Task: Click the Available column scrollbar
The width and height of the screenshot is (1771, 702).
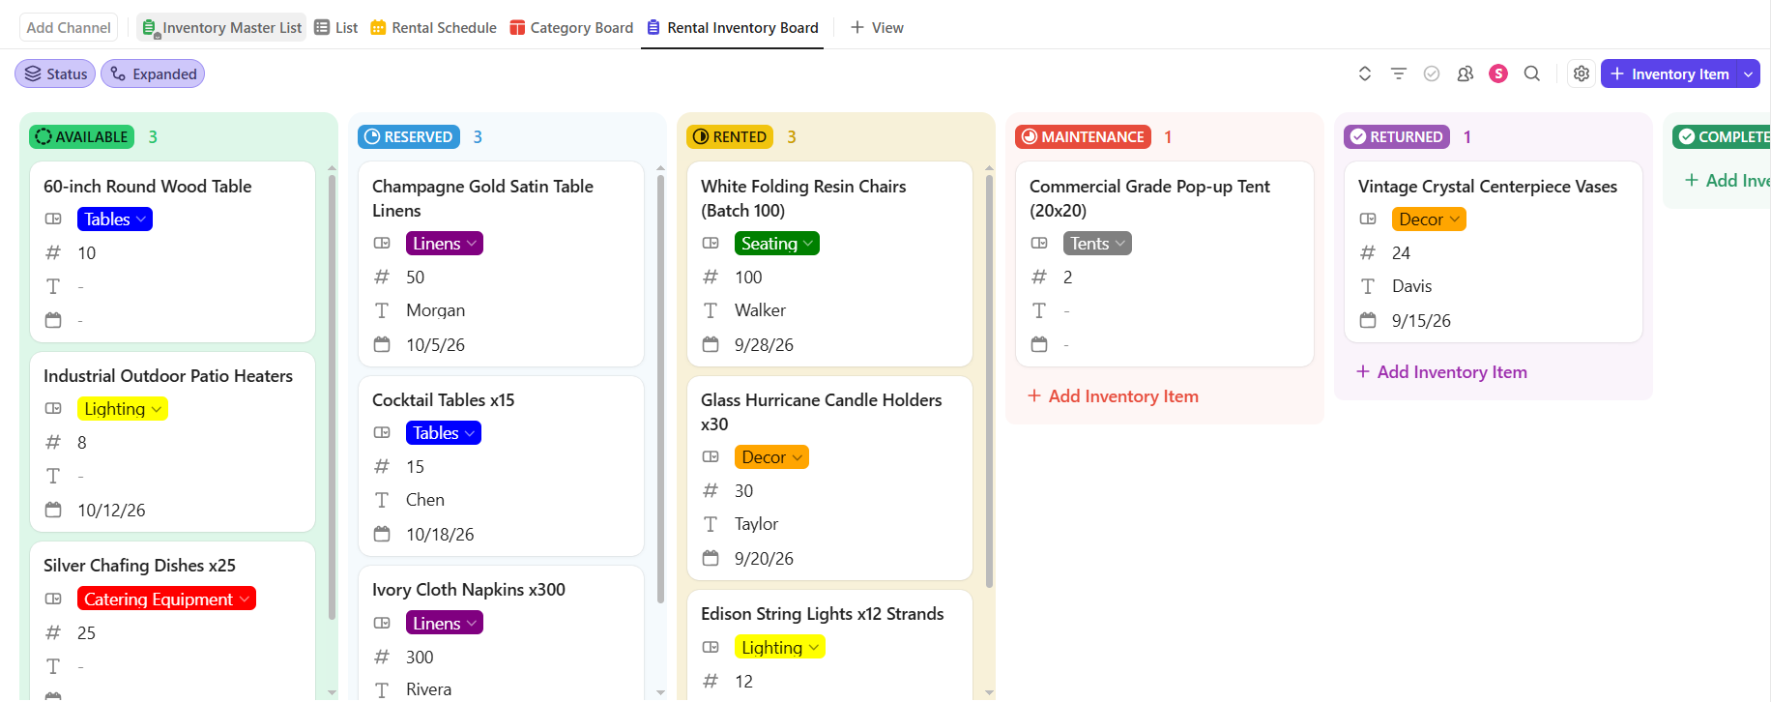Action: [332, 396]
